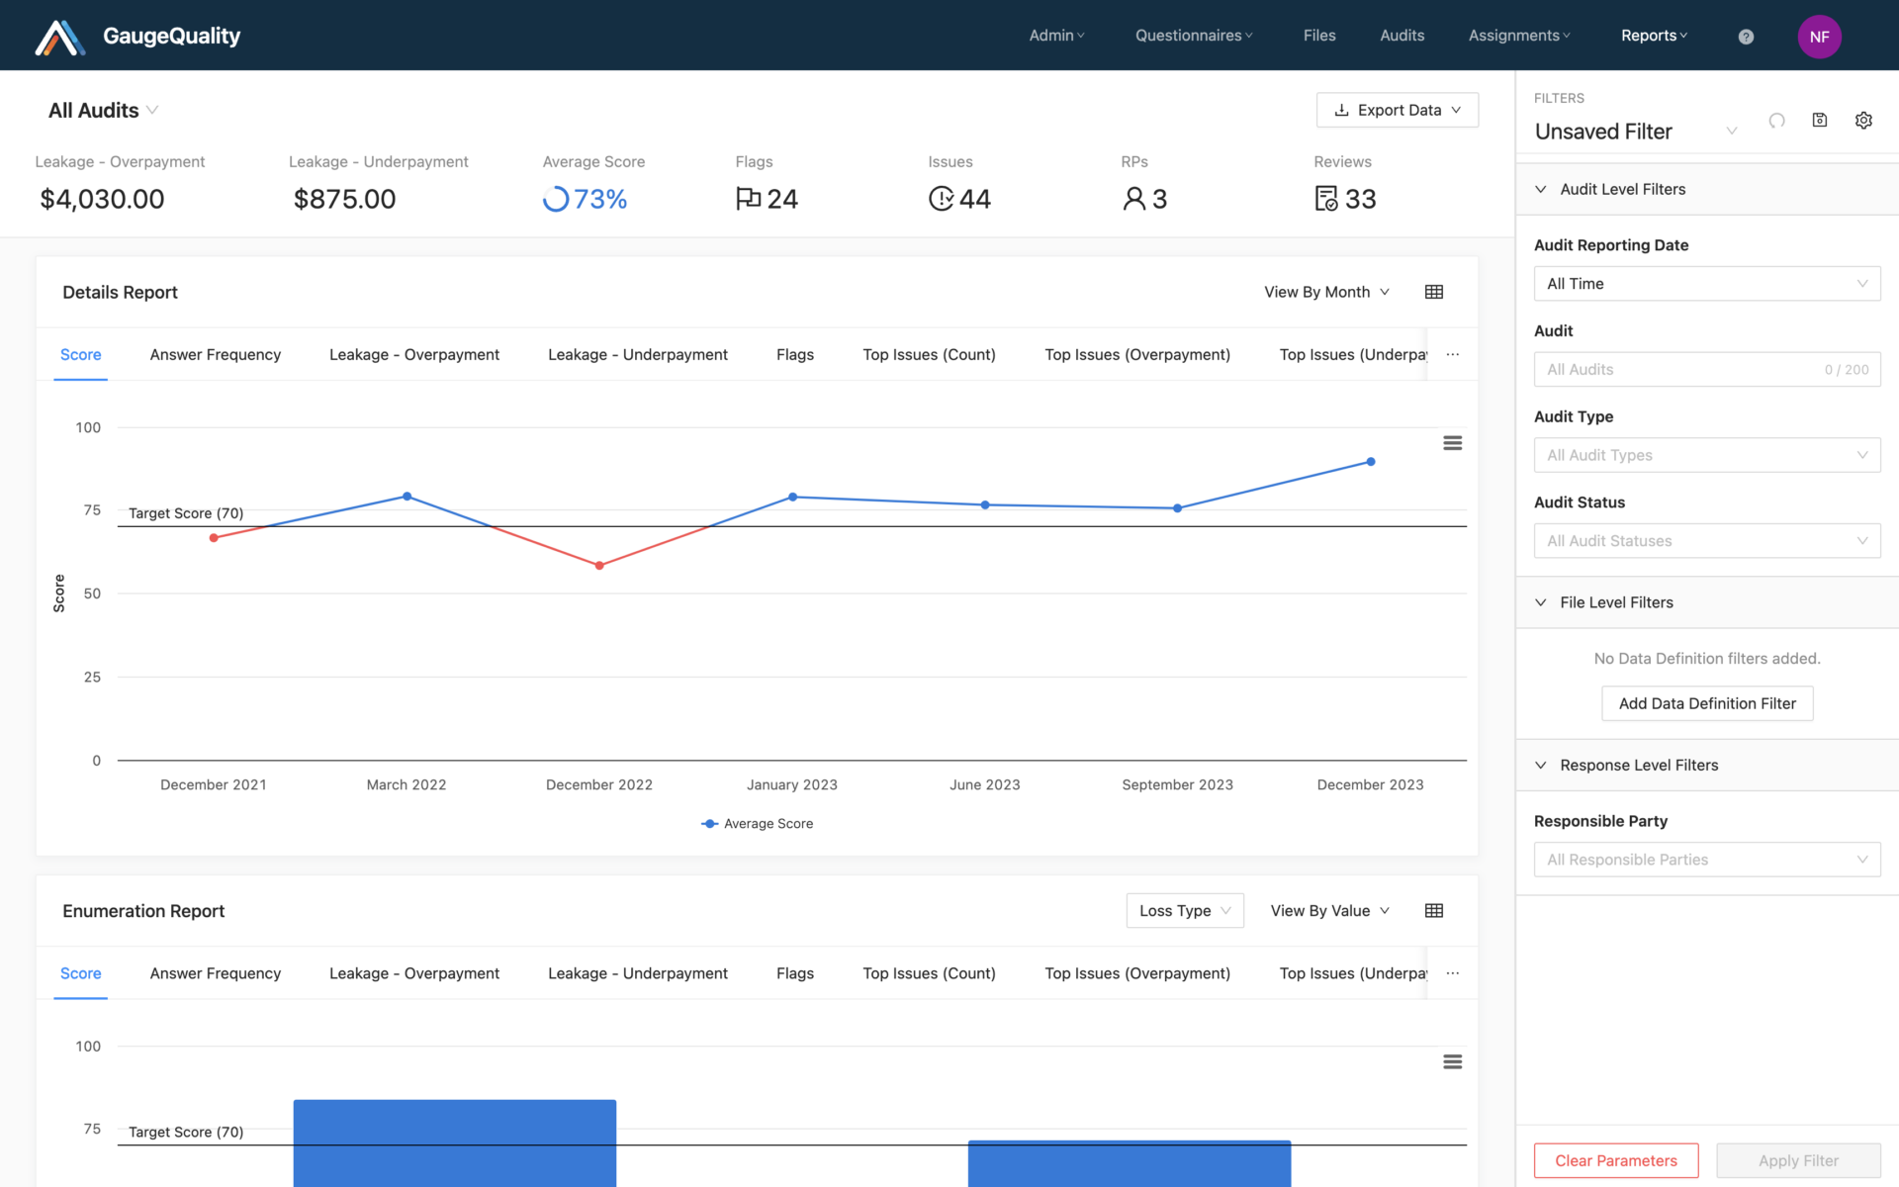Open filter settings gear icon
This screenshot has height=1187, width=1899.
[1863, 120]
